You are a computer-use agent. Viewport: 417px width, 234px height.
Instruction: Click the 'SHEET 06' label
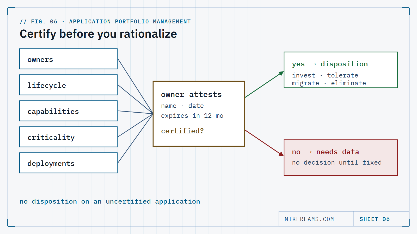pos(375,219)
